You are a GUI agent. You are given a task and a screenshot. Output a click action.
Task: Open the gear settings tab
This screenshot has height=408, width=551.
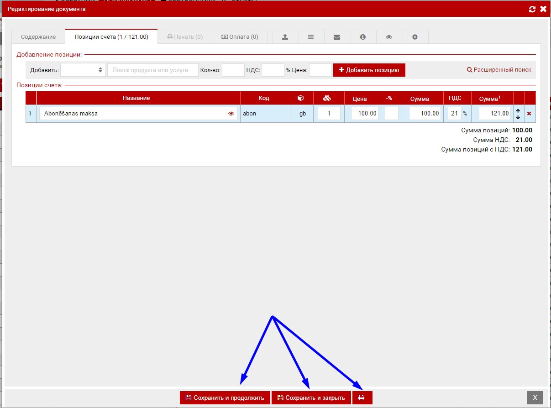[415, 37]
